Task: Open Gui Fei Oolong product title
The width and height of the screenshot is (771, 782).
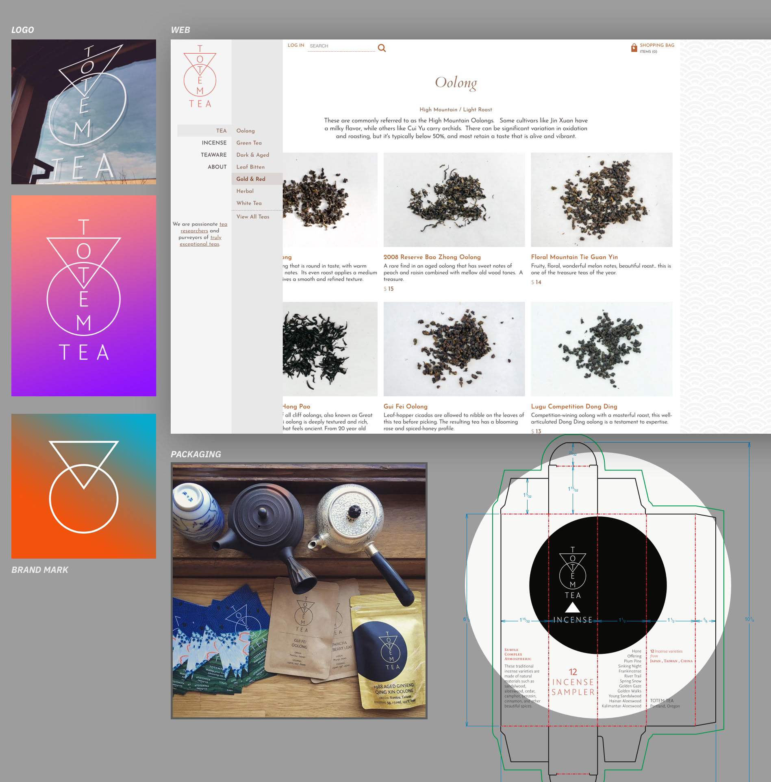Action: (406, 406)
